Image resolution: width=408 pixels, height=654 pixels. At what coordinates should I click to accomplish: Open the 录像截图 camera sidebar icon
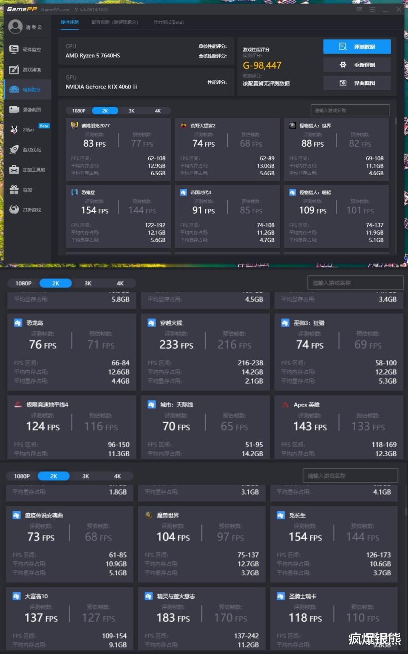(x=14, y=109)
